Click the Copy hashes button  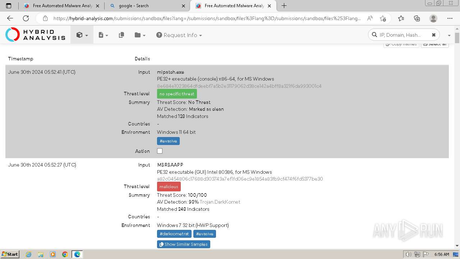(x=401, y=44)
